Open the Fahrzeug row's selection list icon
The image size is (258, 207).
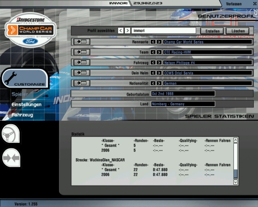81,63
